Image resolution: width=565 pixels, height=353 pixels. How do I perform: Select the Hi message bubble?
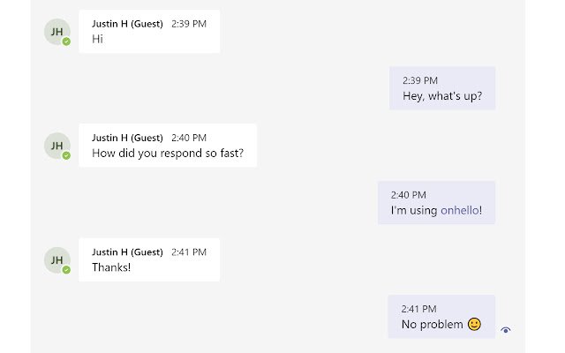(149, 32)
